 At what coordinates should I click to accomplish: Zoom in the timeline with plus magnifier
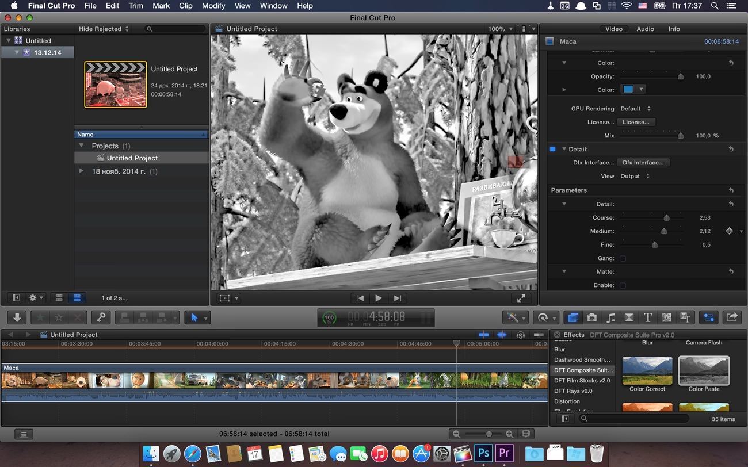(509, 434)
